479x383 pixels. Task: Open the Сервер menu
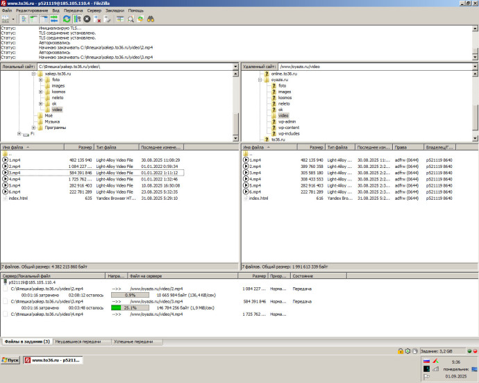[94, 10]
